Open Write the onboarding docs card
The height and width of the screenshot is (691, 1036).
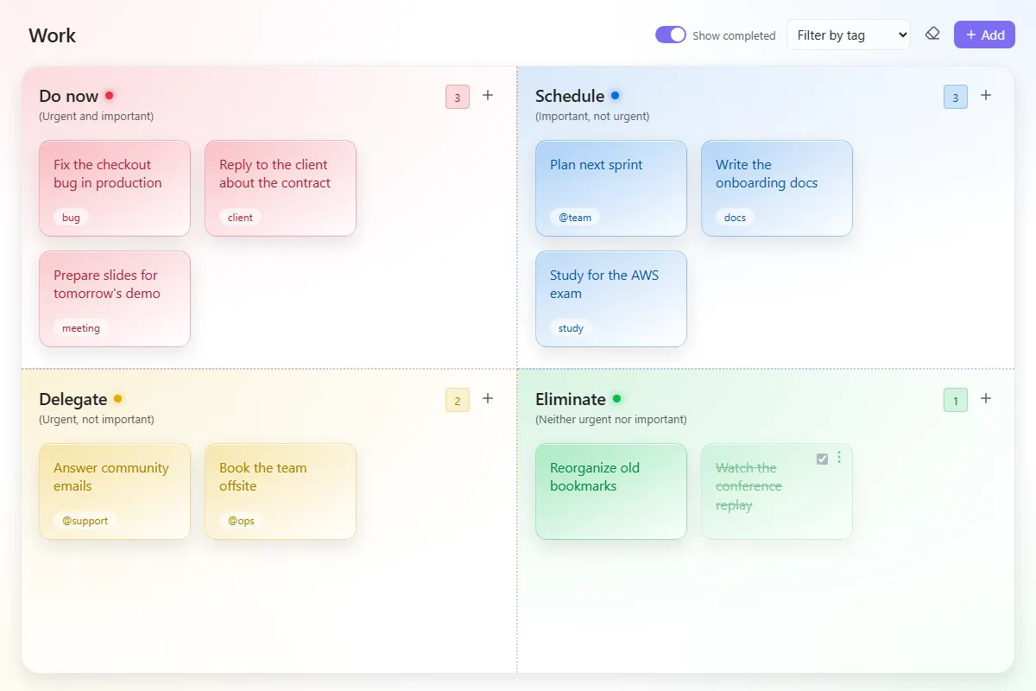click(777, 188)
